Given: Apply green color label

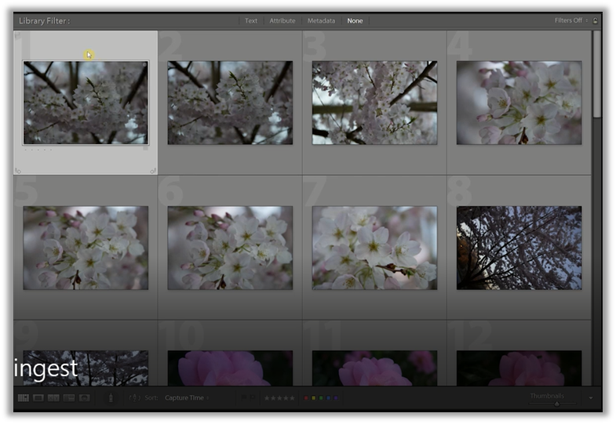Looking at the screenshot, I should coord(321,398).
